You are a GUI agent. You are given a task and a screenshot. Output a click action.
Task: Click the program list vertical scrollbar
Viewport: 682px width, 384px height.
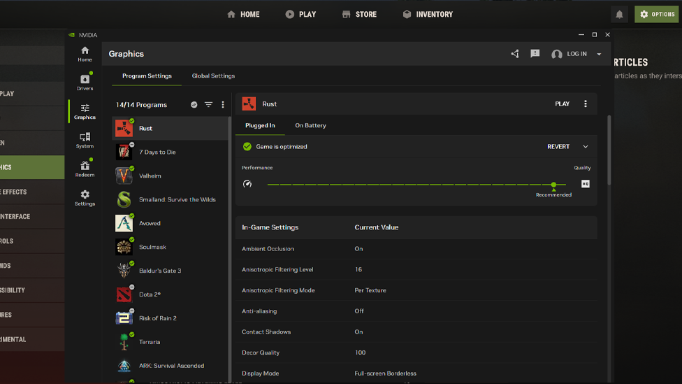(230, 248)
